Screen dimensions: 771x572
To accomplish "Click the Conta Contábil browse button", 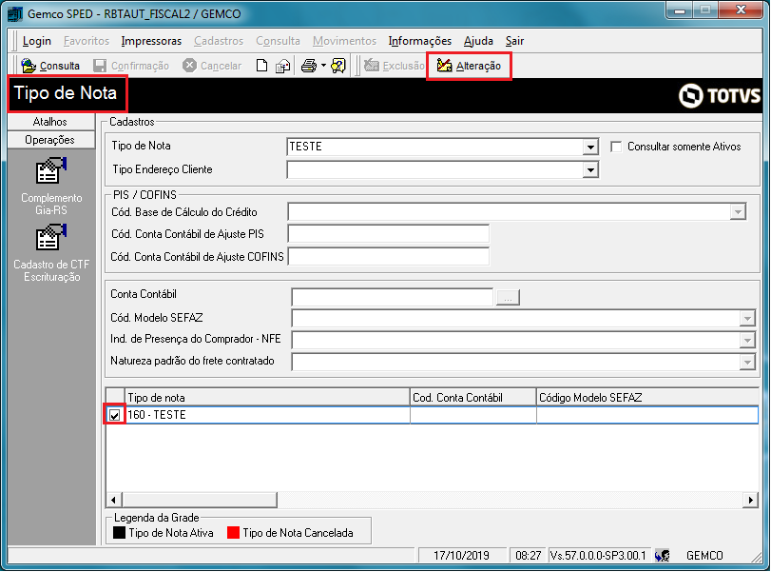I will [508, 298].
